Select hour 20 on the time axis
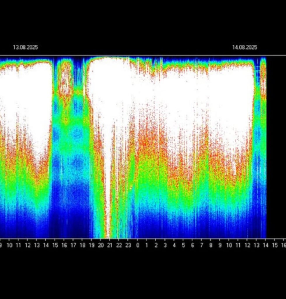 [x=101, y=245]
